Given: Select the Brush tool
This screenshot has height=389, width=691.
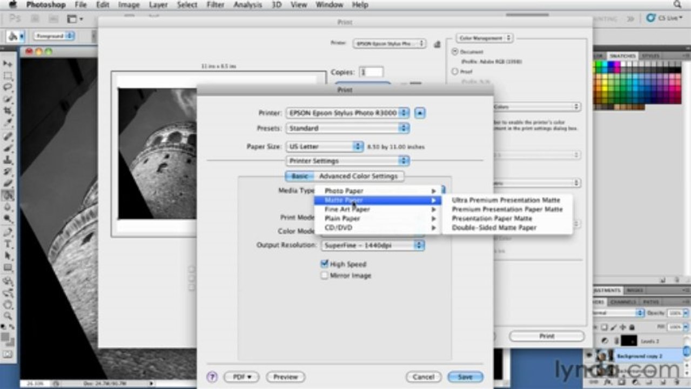Looking at the screenshot, I should (x=8, y=148).
